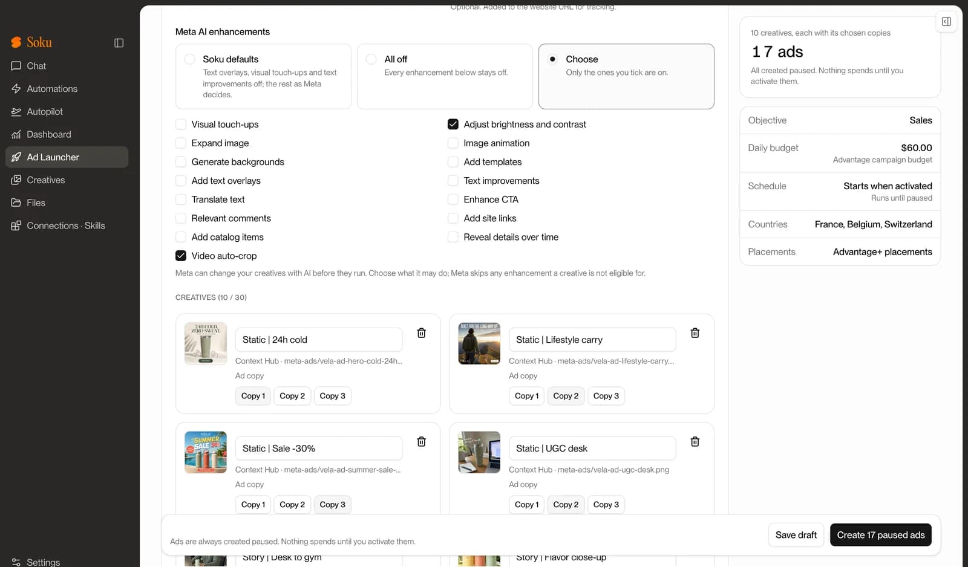Click the Settings sliders icon

coord(16,562)
